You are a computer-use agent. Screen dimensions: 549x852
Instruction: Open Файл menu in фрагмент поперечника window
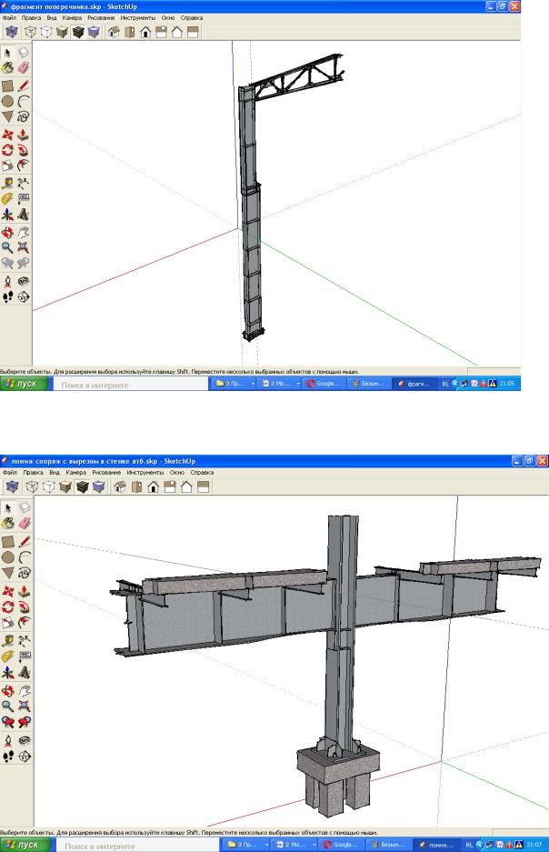click(x=10, y=18)
